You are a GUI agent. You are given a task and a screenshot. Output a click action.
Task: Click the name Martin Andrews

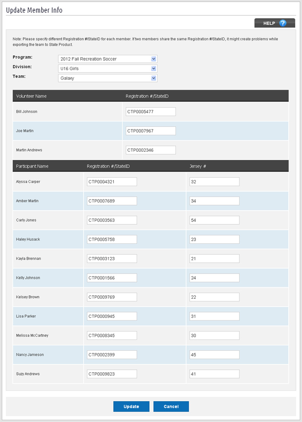click(x=29, y=150)
